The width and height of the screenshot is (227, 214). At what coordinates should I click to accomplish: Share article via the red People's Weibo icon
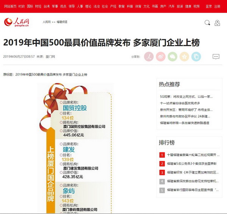[149, 57]
